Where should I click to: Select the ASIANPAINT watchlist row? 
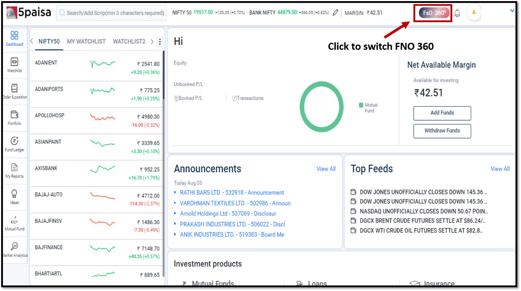click(97, 147)
